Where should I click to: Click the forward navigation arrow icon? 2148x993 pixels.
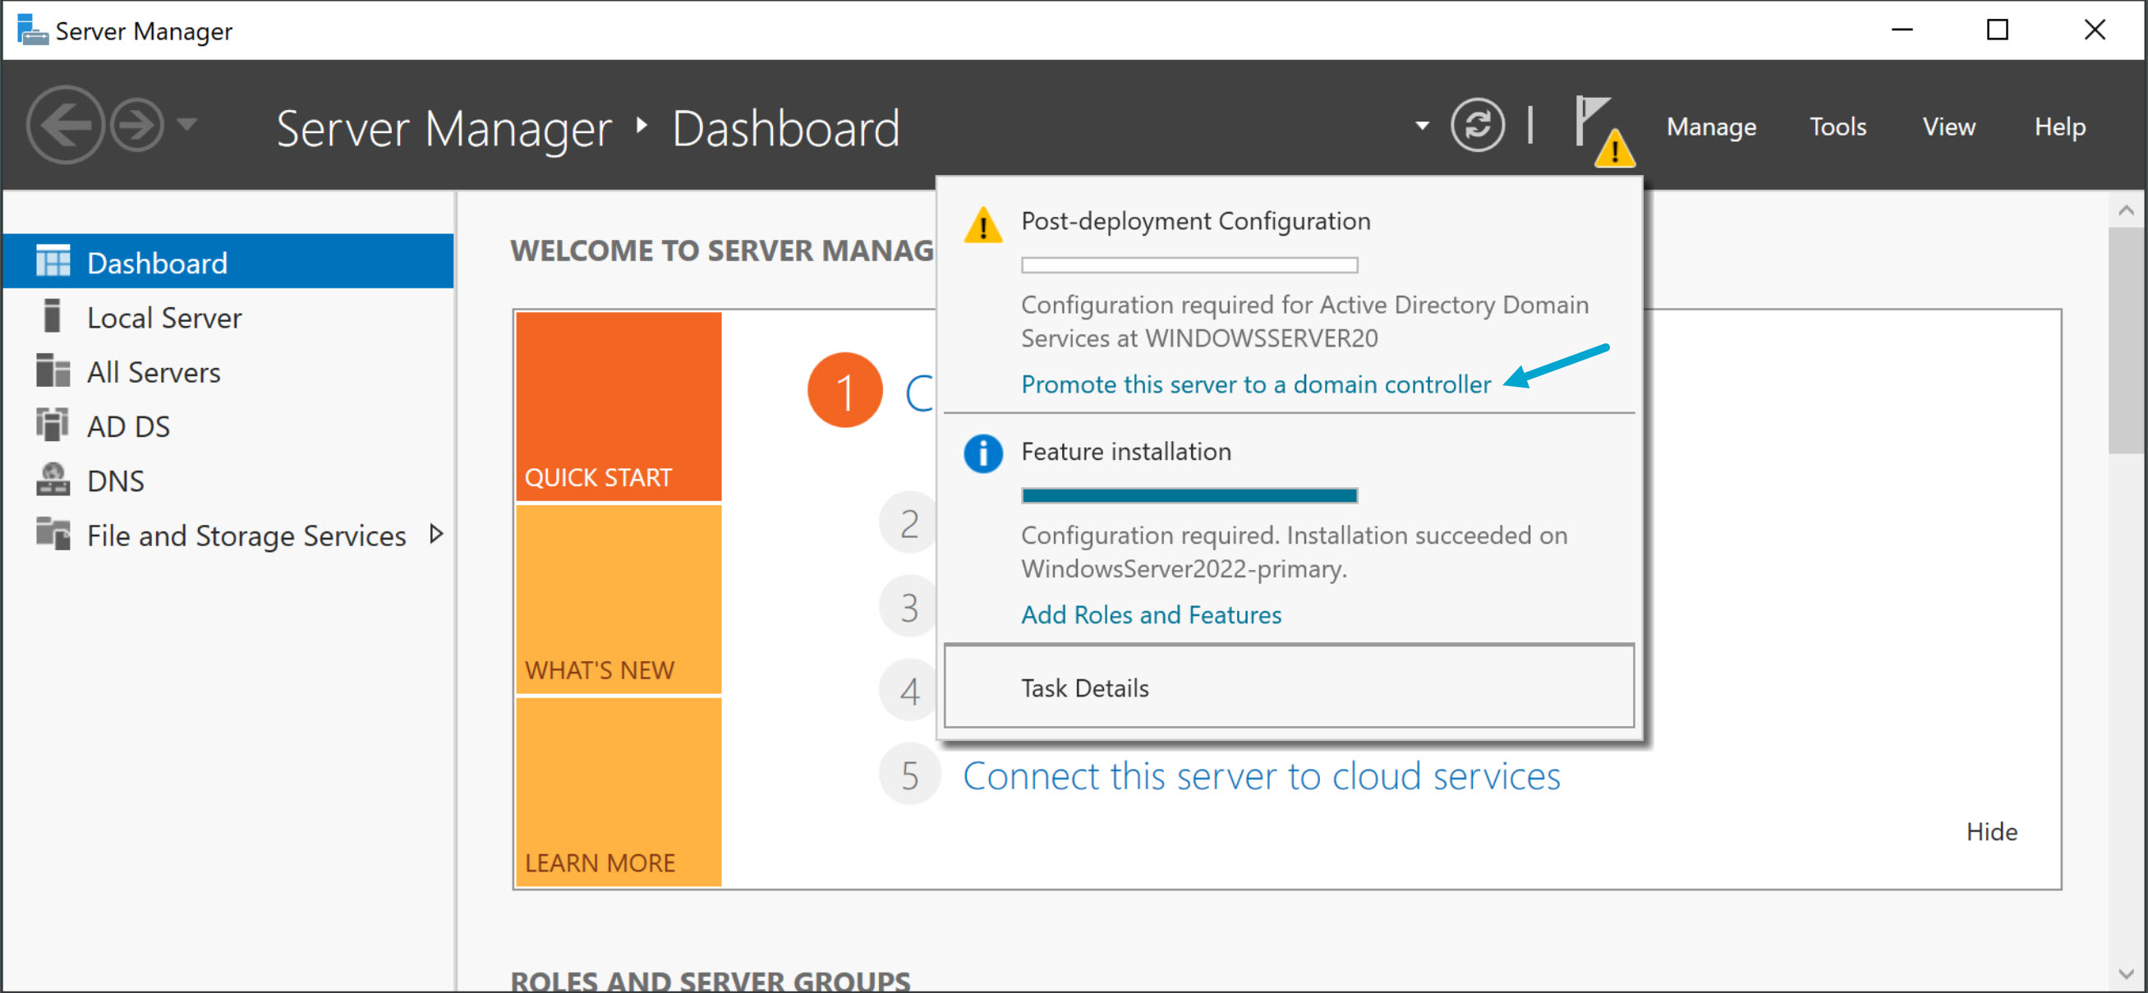[136, 126]
